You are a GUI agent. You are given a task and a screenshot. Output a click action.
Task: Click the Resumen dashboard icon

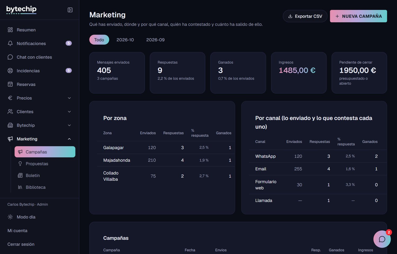tap(10, 30)
